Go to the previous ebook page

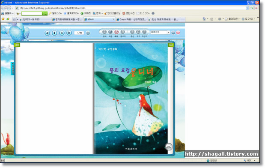(x=54, y=33)
